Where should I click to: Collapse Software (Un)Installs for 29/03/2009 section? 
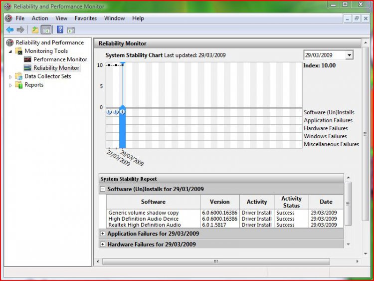[x=103, y=189]
